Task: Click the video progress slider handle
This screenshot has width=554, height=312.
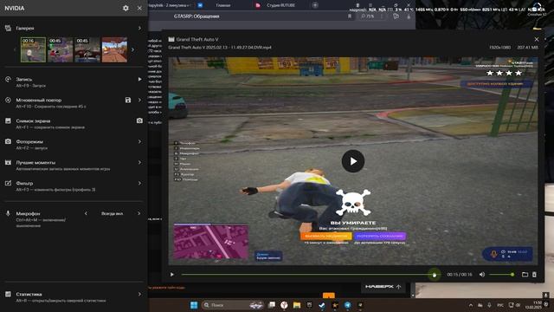Action: pyautogui.click(x=435, y=275)
